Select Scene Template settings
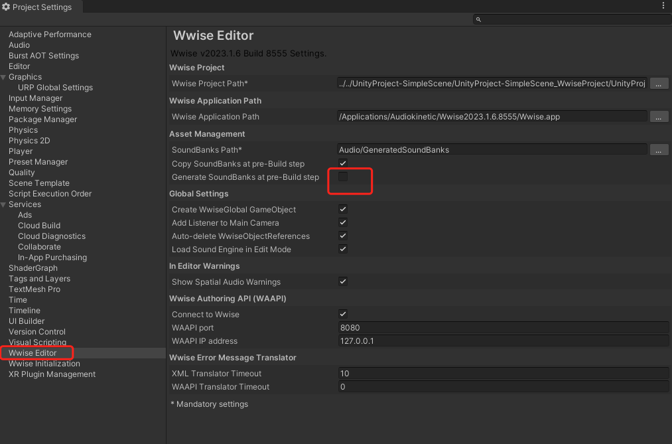 (x=39, y=183)
